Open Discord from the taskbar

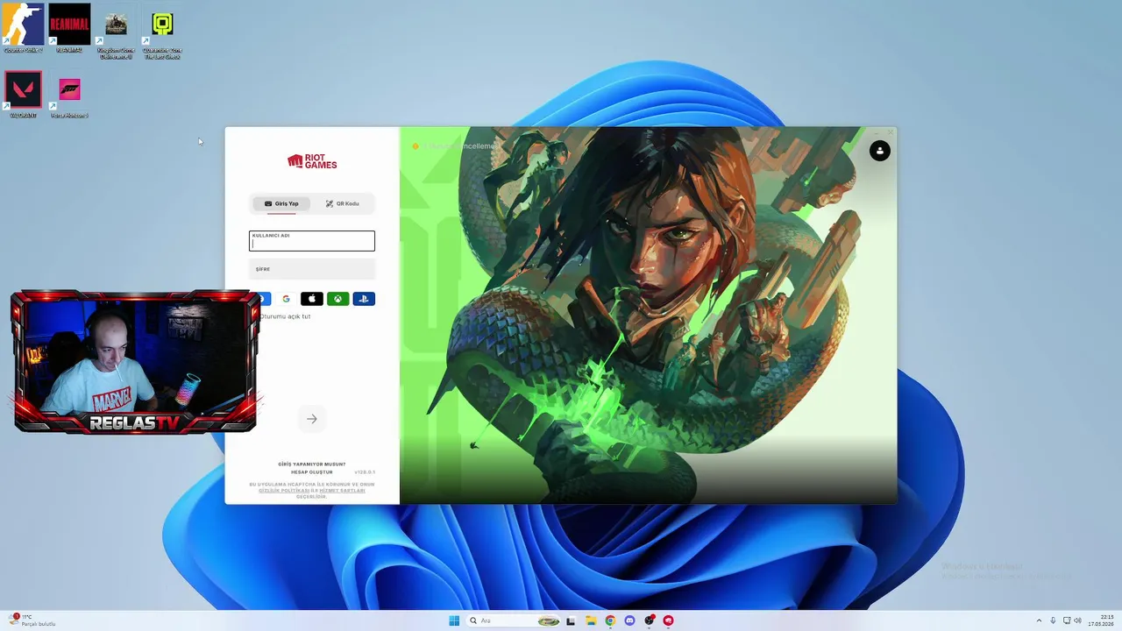click(x=629, y=620)
